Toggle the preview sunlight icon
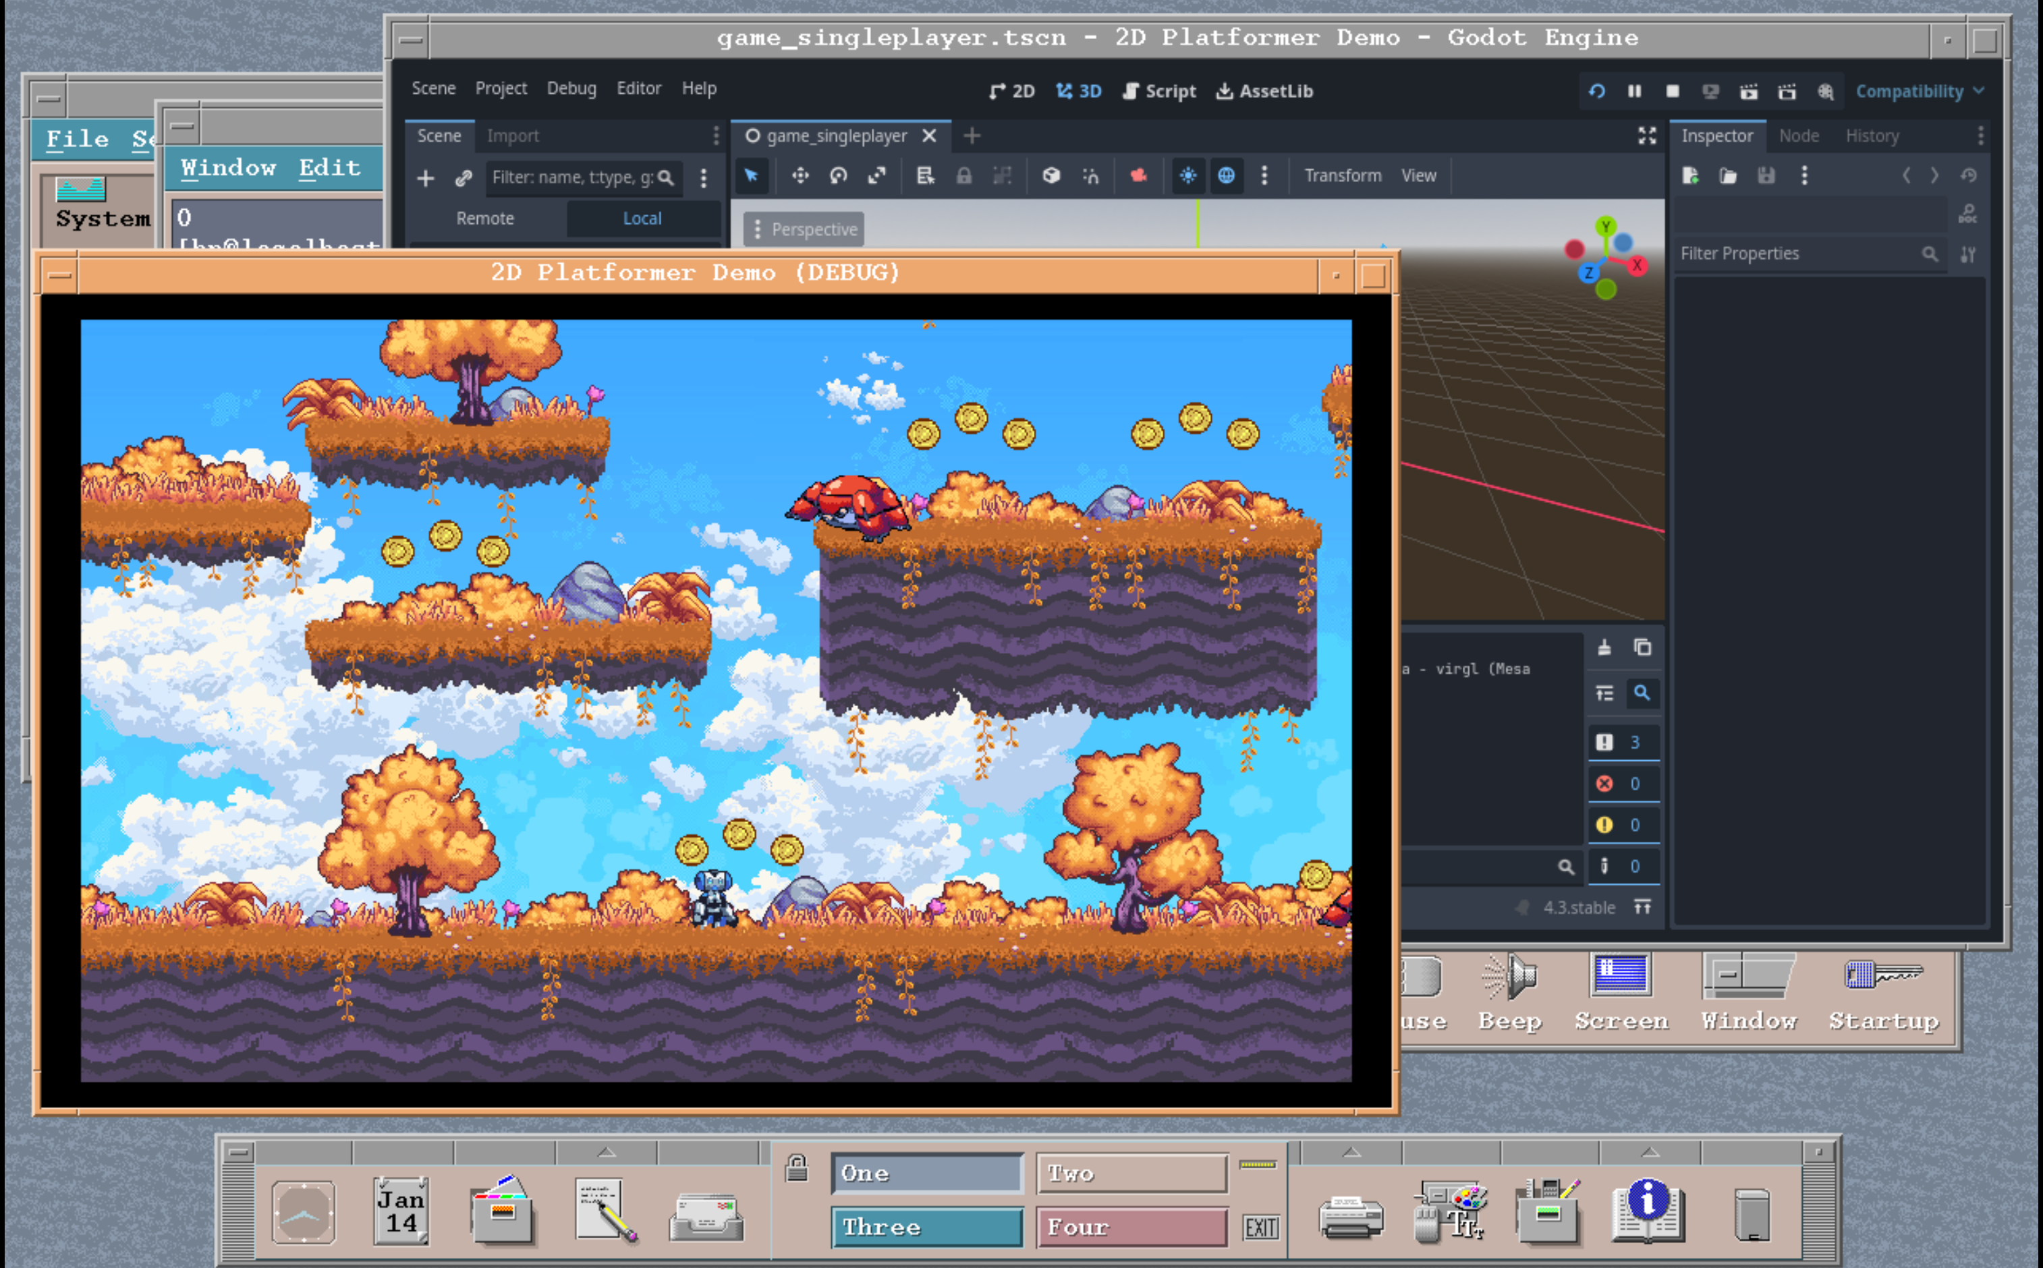Screen dimensions: 2043x1268 tap(1187, 175)
